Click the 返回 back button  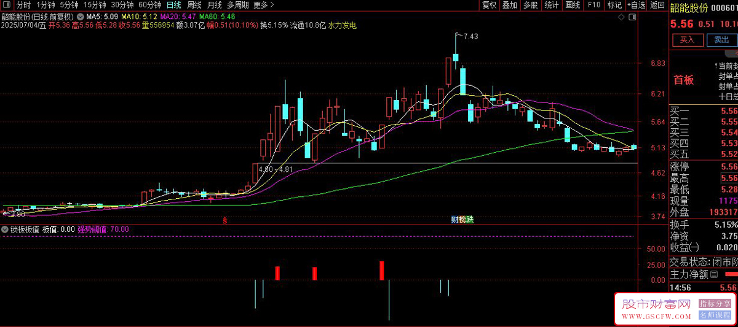(657, 5)
